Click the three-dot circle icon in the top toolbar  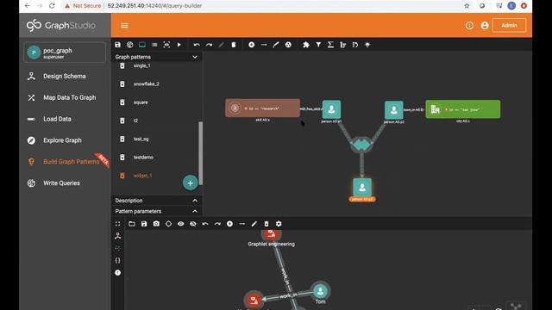point(288,45)
